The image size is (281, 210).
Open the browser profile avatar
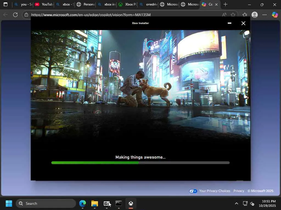click(x=255, y=15)
